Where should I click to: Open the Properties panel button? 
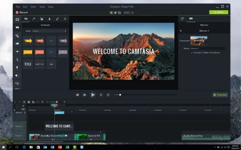(220, 95)
